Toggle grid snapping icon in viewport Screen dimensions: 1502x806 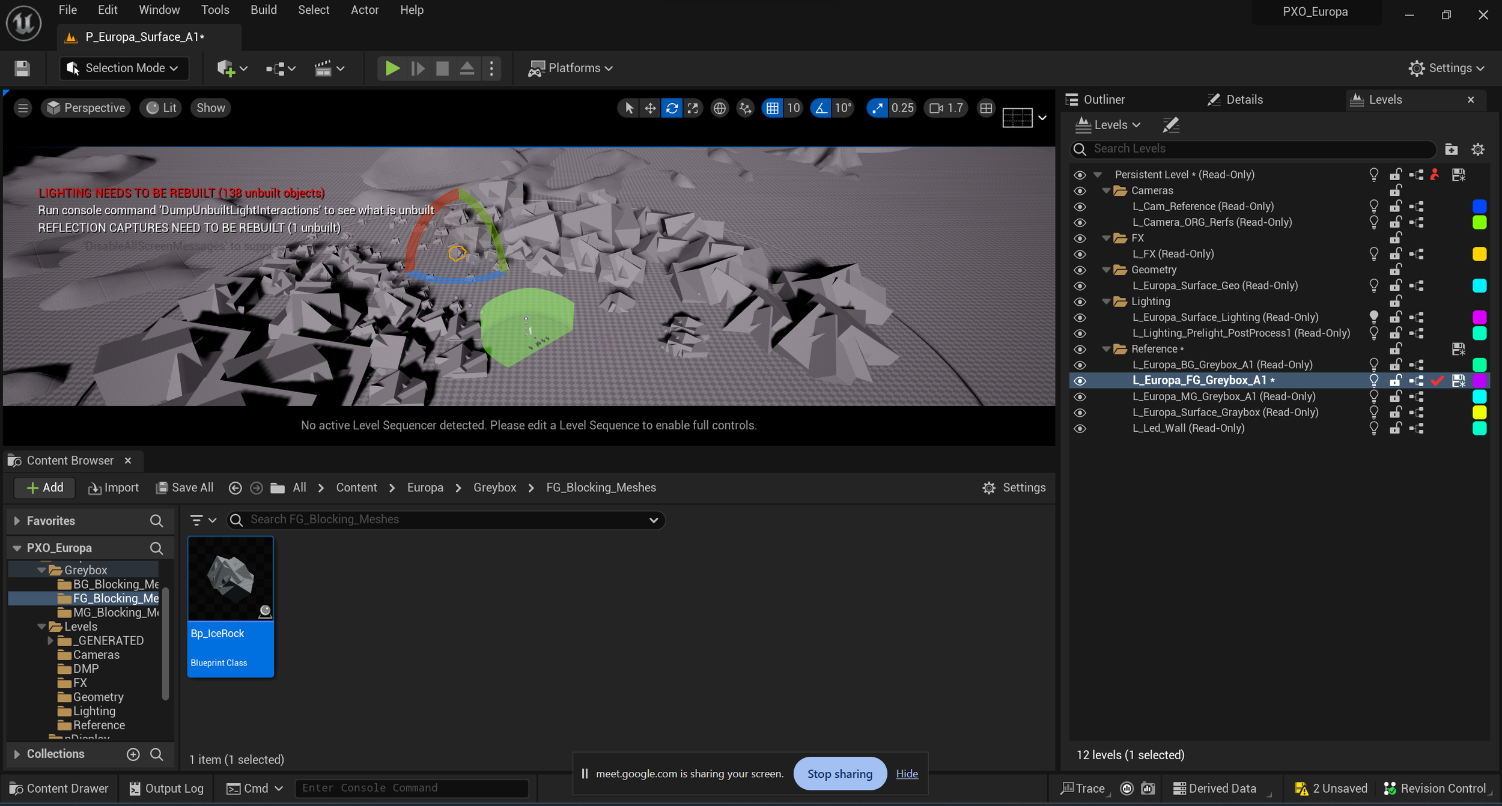point(772,108)
